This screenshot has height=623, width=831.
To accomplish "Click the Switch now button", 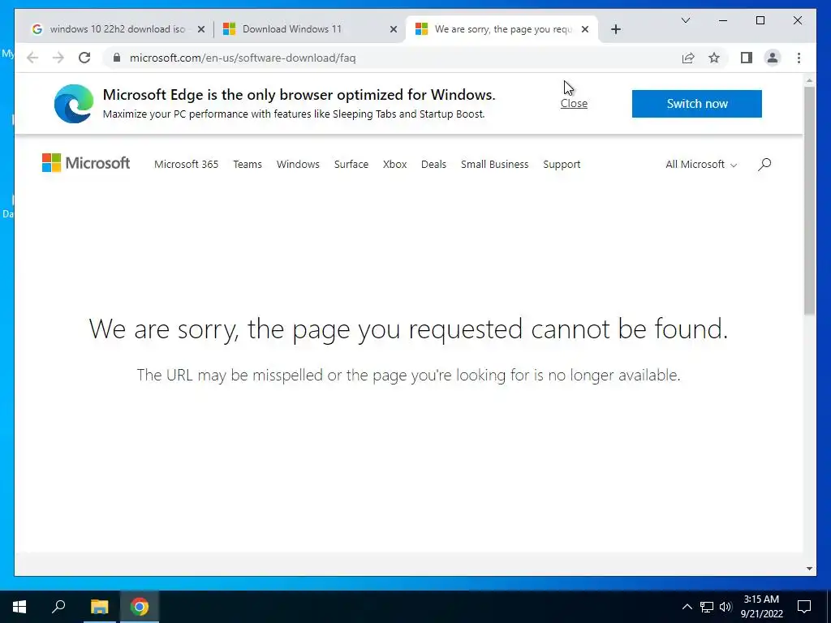I will coord(697,104).
